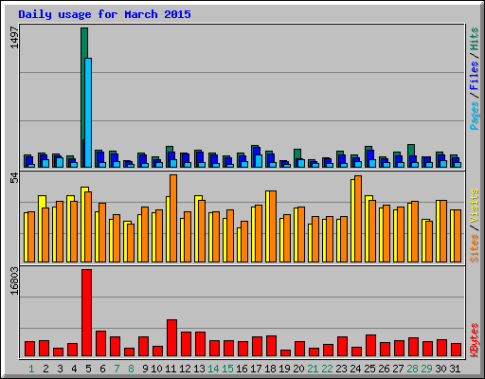Click the '16803' axis maximum label
This screenshot has height=379, width=485.
pyautogui.click(x=14, y=280)
